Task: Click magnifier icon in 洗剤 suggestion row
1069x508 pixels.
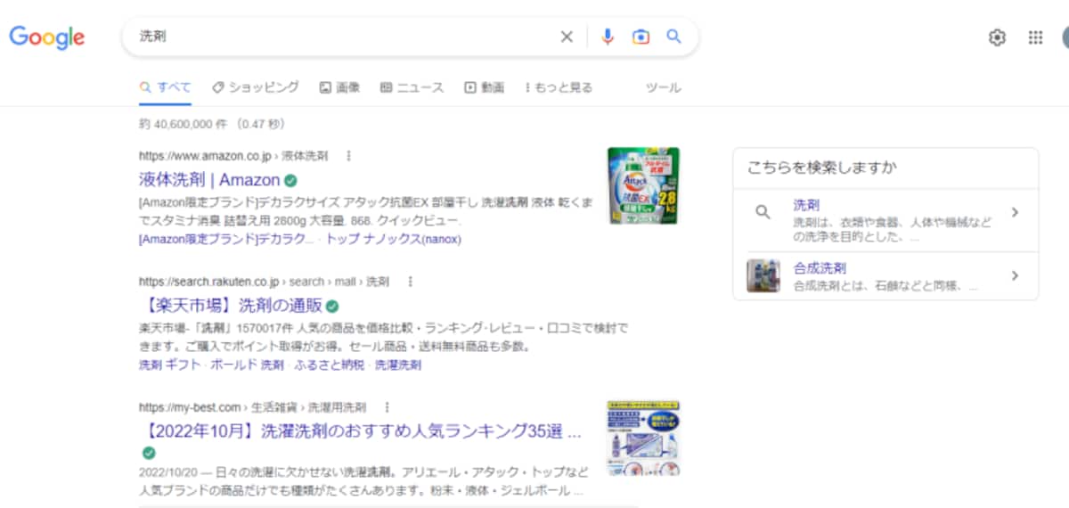Action: point(763,212)
